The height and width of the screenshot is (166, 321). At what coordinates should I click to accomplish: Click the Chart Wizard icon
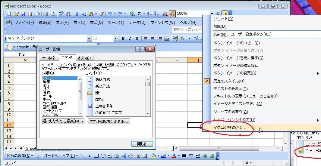165,14
